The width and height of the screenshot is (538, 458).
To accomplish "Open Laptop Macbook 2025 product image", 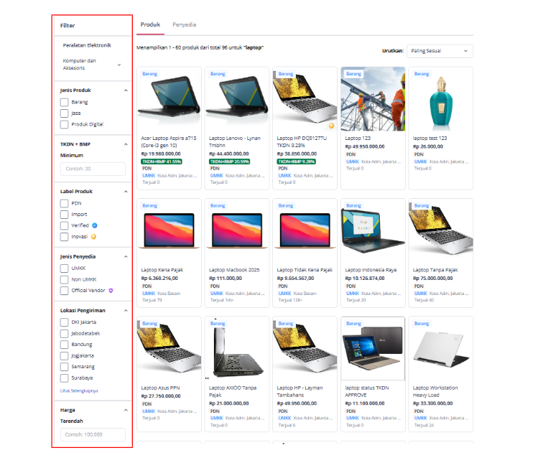I will (237, 230).
